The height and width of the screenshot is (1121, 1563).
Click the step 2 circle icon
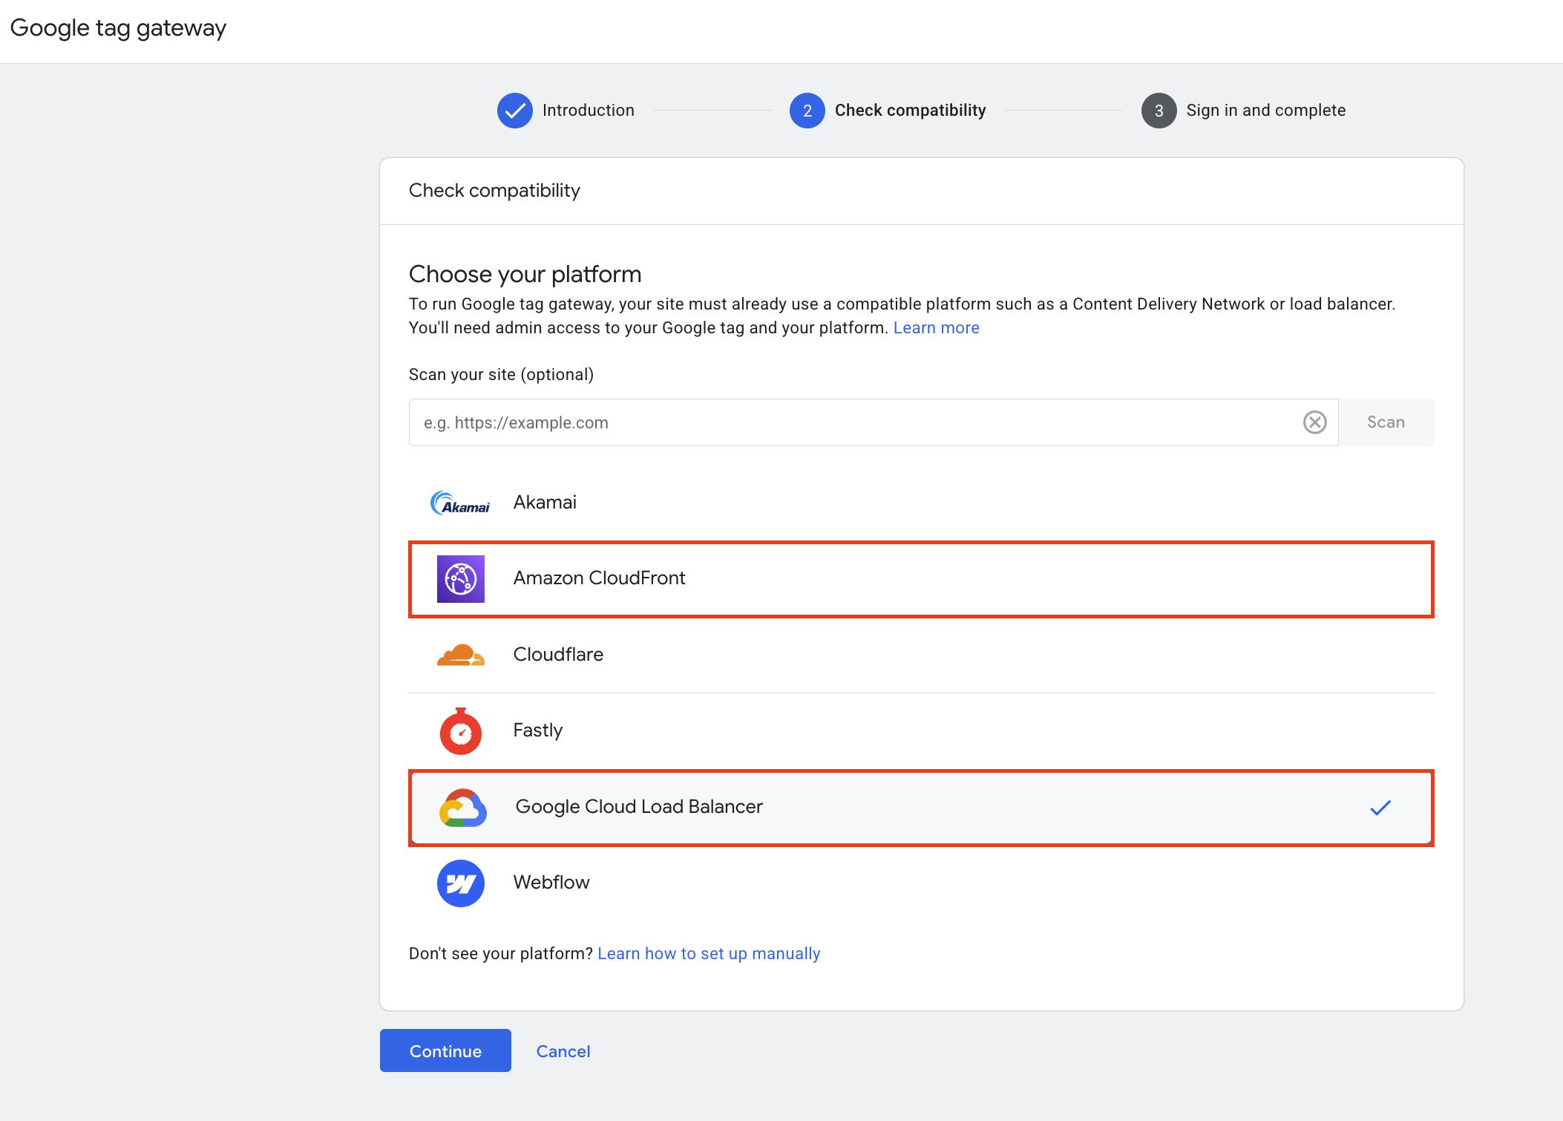(x=807, y=111)
